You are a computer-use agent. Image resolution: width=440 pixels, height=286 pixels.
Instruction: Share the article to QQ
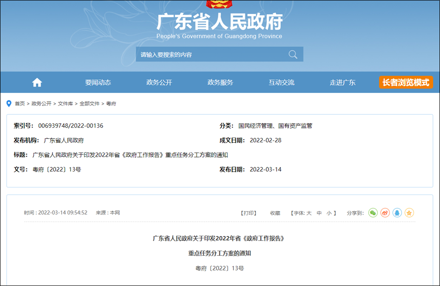[x=397, y=213]
